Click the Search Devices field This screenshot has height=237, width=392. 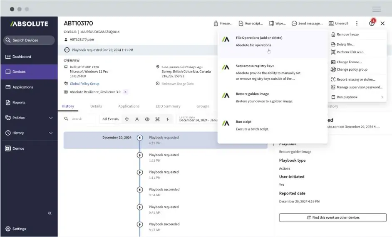[29, 40]
